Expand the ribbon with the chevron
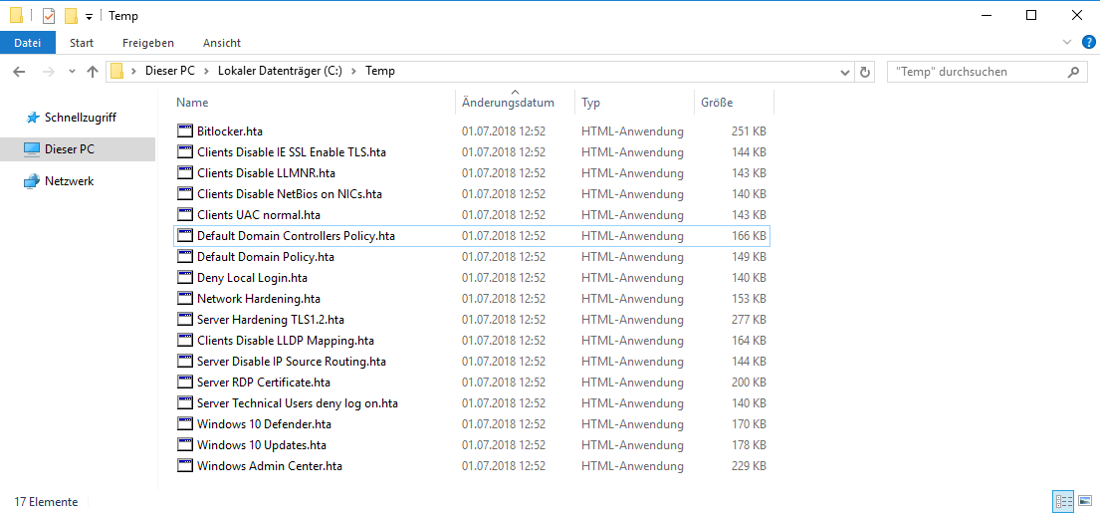Viewport: 1100px width, 513px height. (x=1067, y=42)
